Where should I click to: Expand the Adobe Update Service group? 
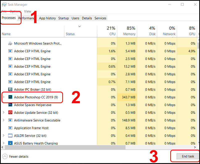pos(3,112)
